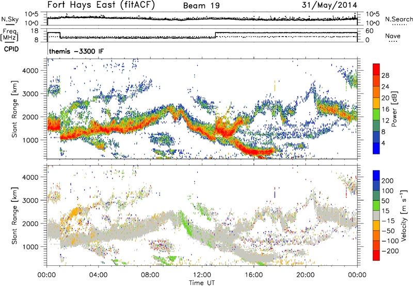Click the "24" power colorbar value
Viewport: 413px width, 286px height.
[x=385, y=87]
